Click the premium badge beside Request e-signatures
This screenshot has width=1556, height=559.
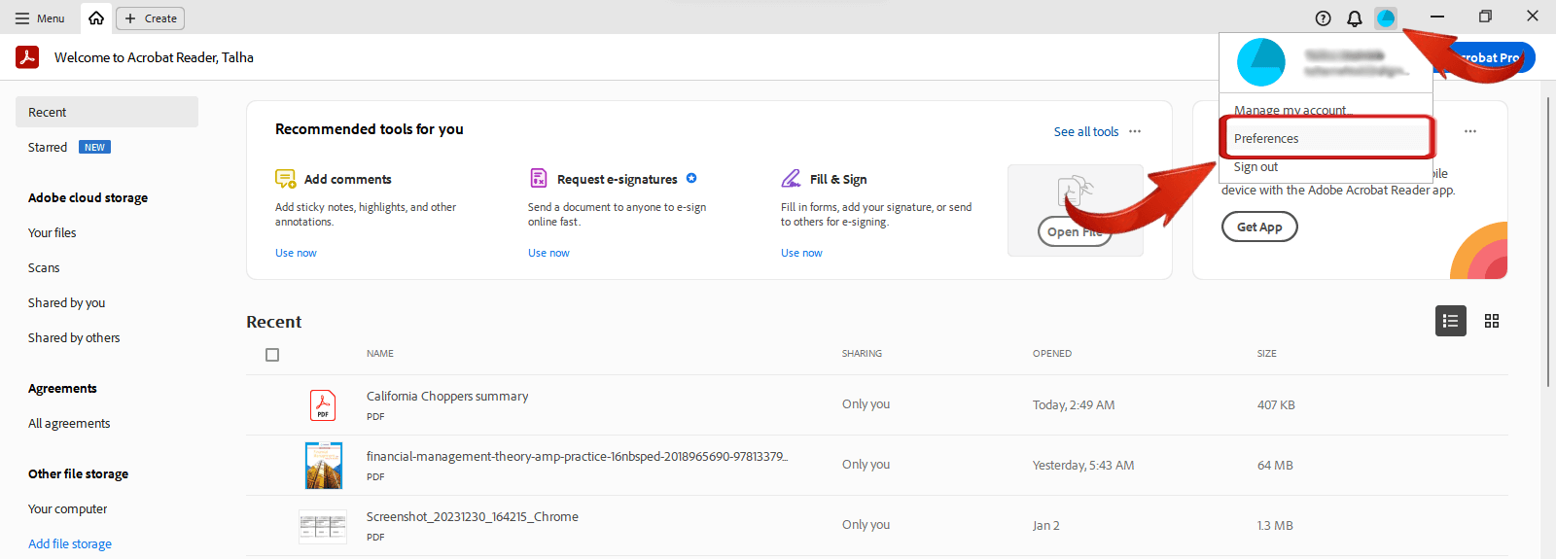pos(691,178)
